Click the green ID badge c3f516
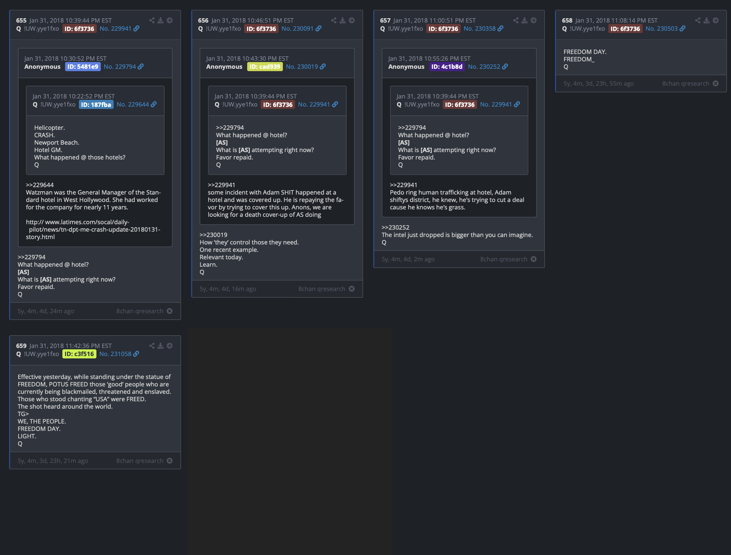Image resolution: width=731 pixels, height=555 pixels. click(x=79, y=354)
